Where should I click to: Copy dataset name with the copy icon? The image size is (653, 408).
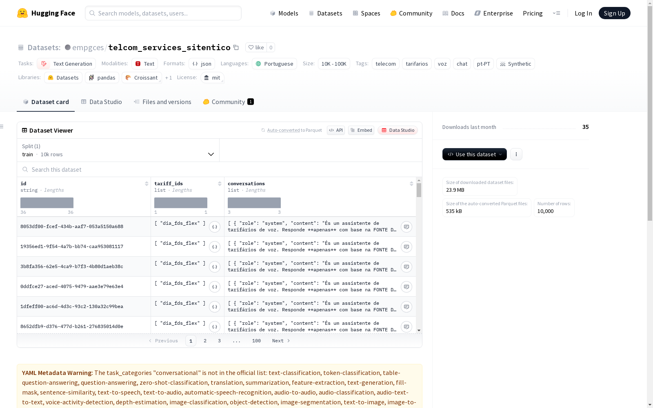pos(236,47)
